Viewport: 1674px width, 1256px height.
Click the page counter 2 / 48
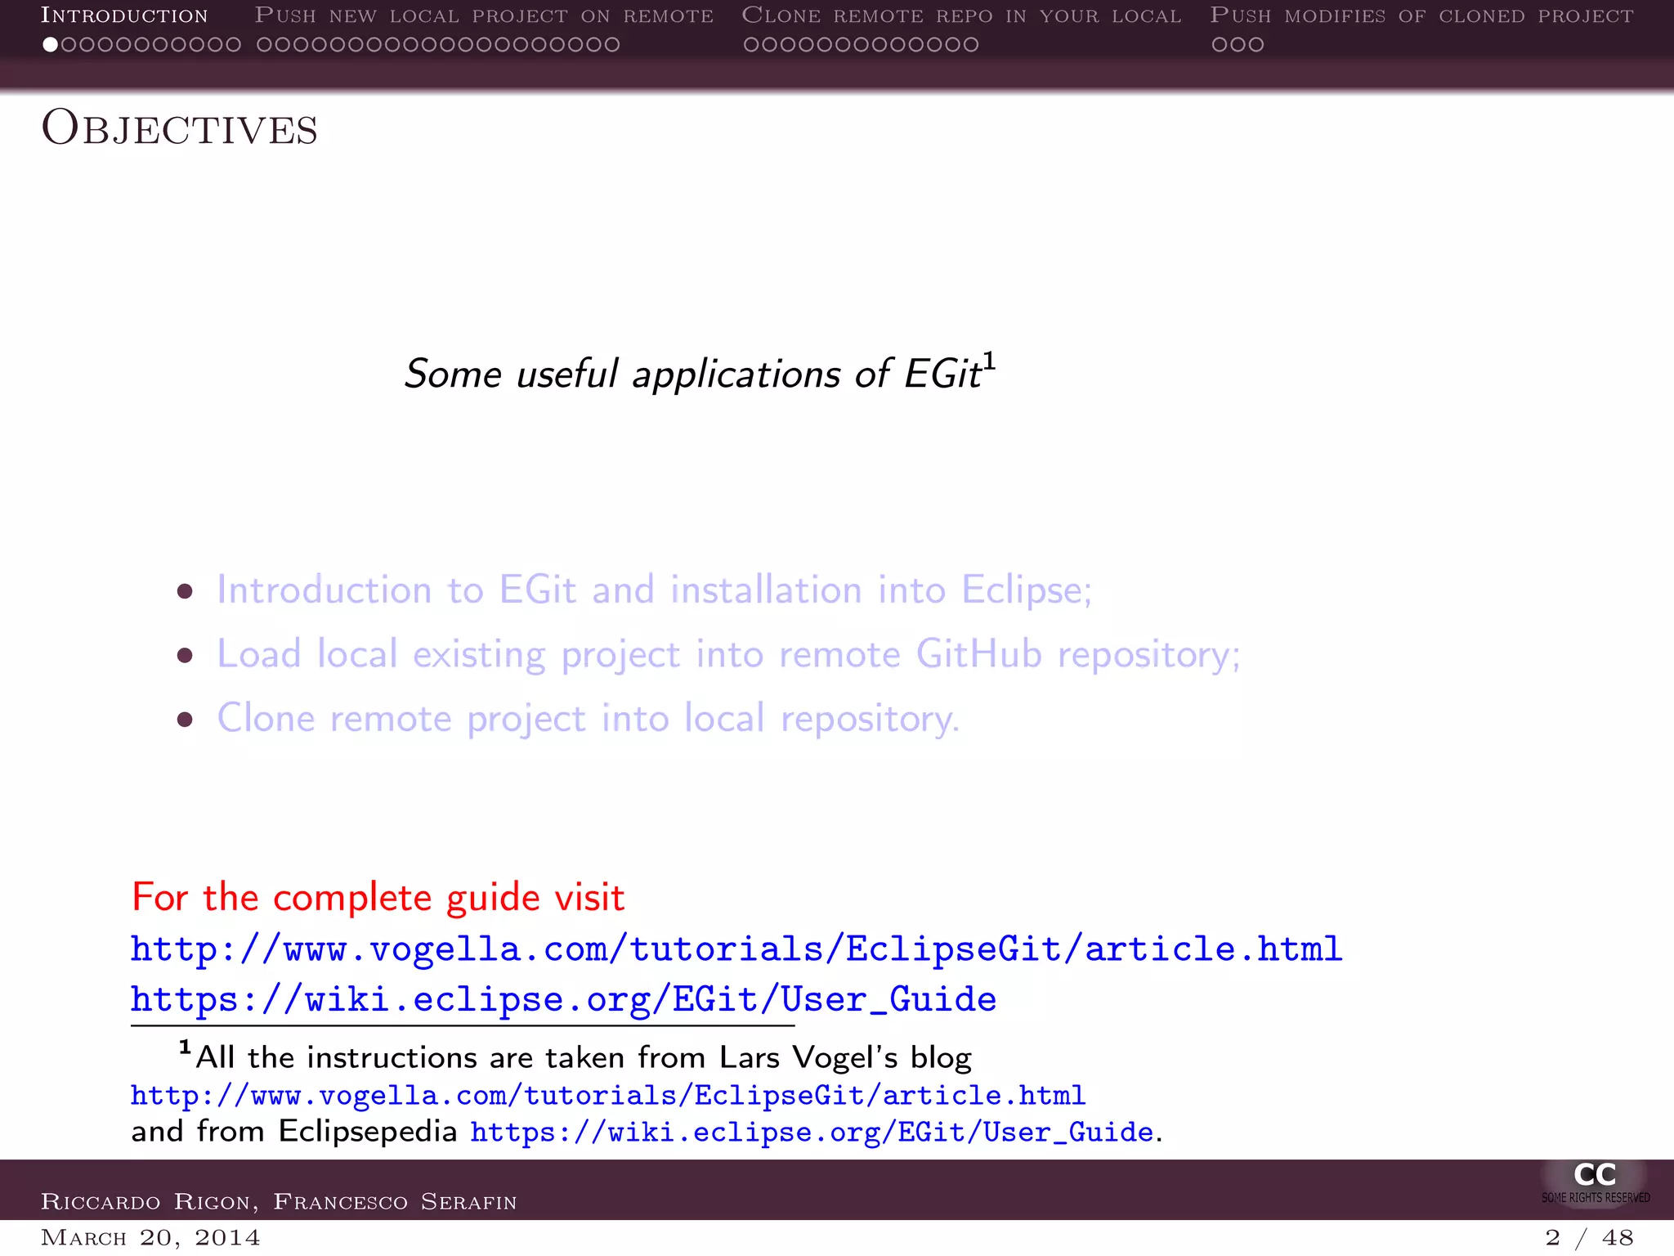pyautogui.click(x=1589, y=1238)
